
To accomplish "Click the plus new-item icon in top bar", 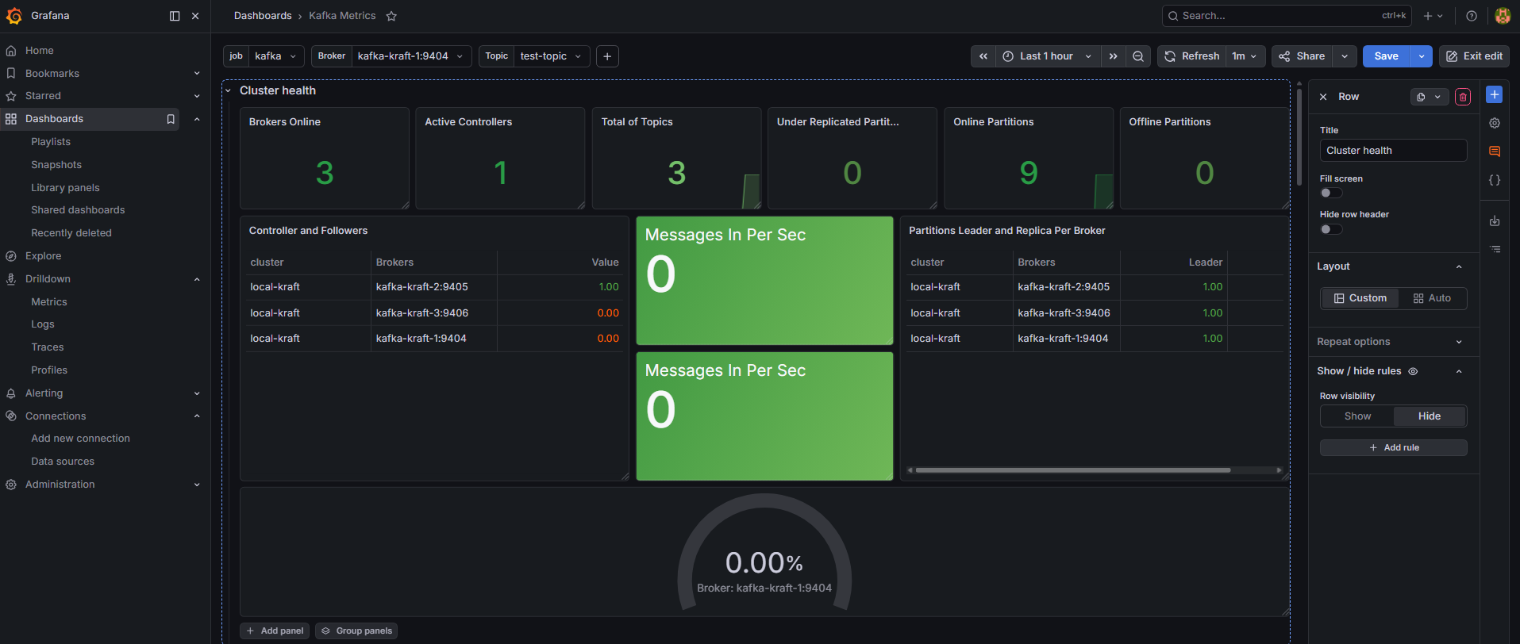I will pos(1433,16).
